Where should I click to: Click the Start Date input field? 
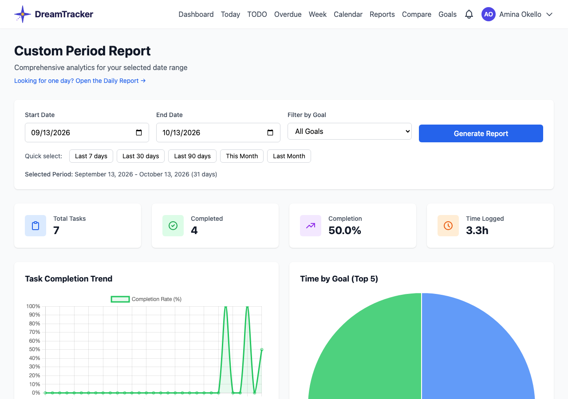[87, 133]
